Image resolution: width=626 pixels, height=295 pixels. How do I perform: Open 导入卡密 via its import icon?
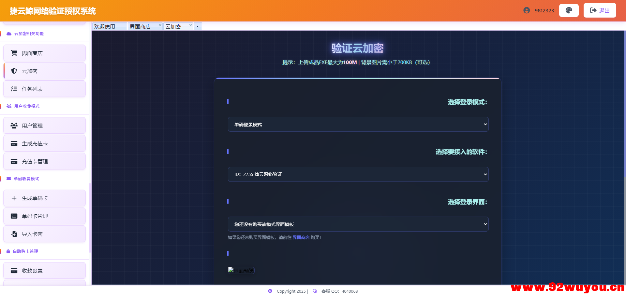pos(14,234)
